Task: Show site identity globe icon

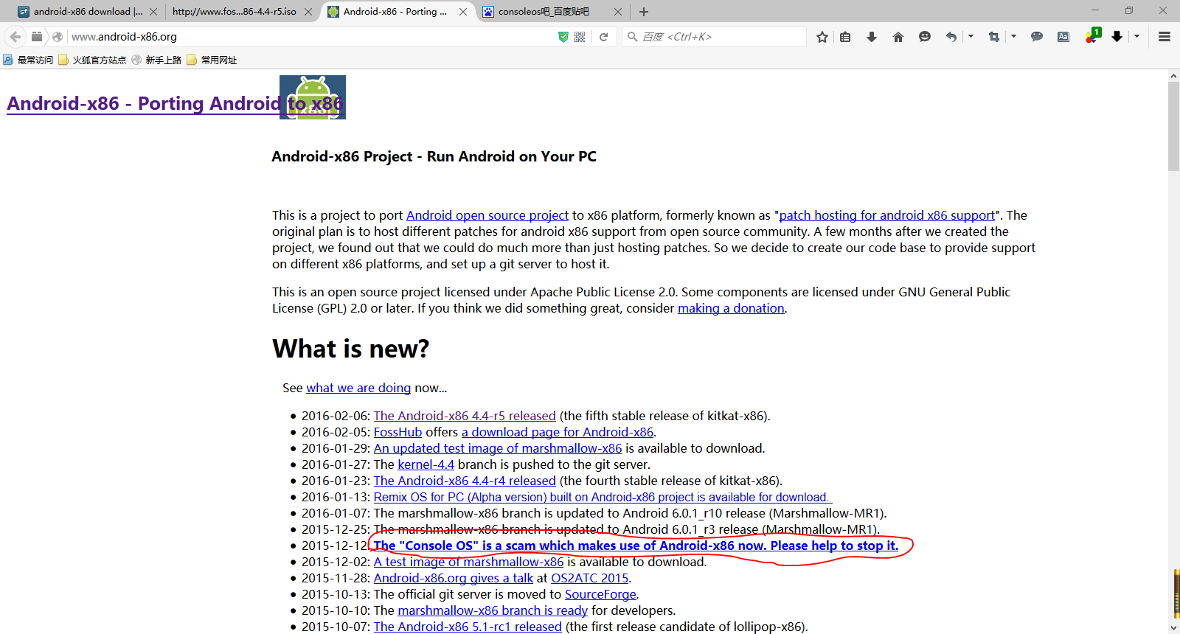Action: coord(58,37)
